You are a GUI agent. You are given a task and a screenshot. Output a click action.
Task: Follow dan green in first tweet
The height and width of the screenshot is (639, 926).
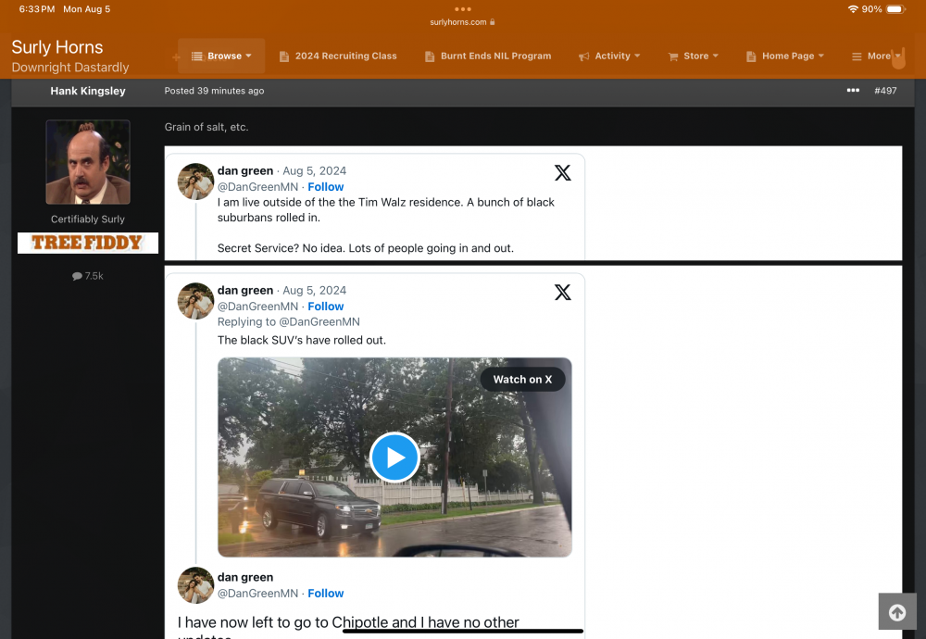(326, 187)
